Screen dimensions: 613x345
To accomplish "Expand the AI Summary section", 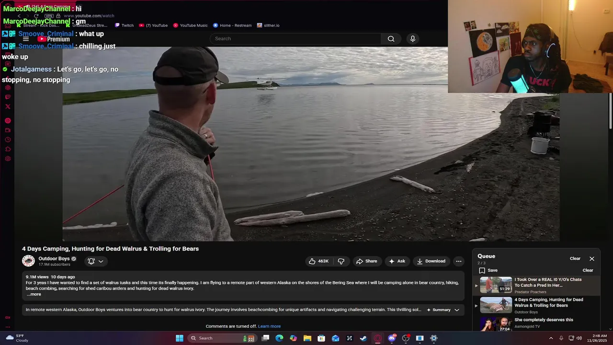I will point(443,310).
